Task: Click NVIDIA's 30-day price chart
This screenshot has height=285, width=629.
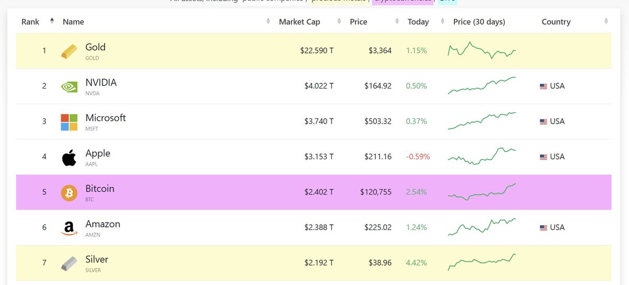Action: click(482, 85)
